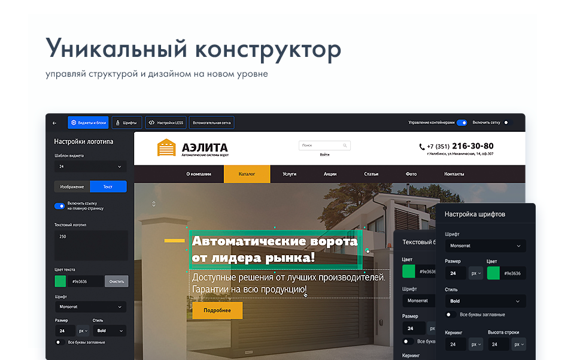The image size is (586, 360).
Task: Click the АЭЛИТА garage logo icon
Action: coord(166,147)
